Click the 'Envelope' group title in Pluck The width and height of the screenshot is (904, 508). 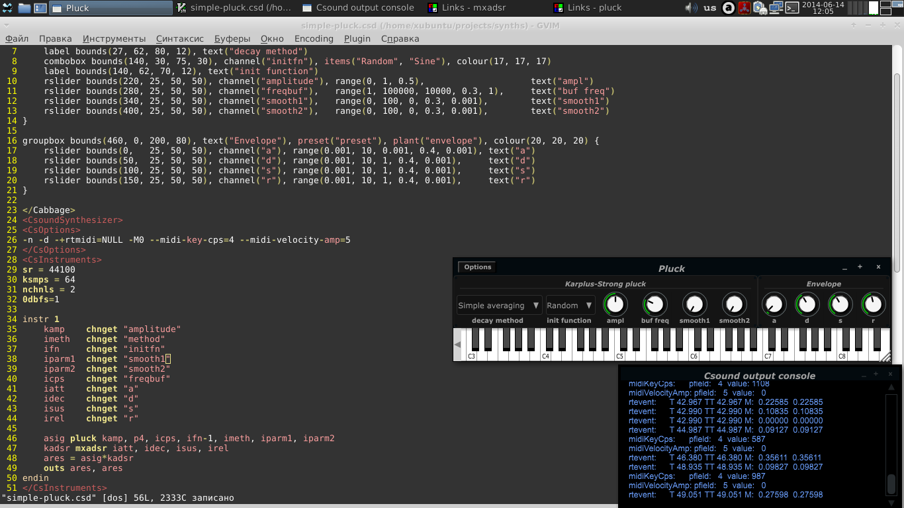point(824,284)
